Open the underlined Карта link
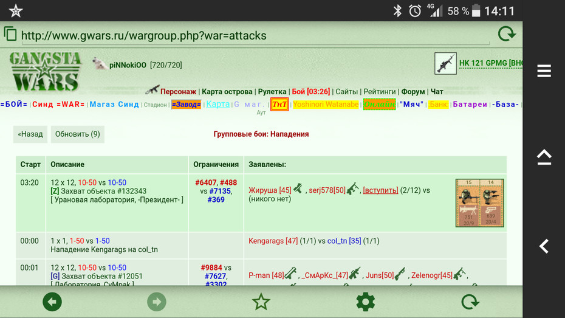Screen dimensions: 565x318 pyautogui.click(x=217, y=104)
